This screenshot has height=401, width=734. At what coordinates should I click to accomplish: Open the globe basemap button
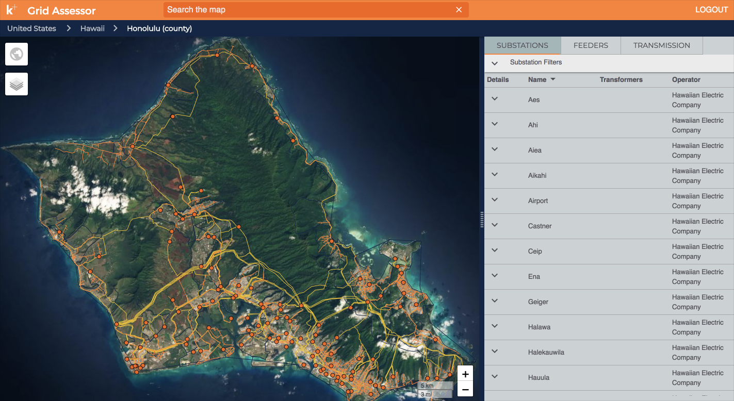(x=17, y=54)
